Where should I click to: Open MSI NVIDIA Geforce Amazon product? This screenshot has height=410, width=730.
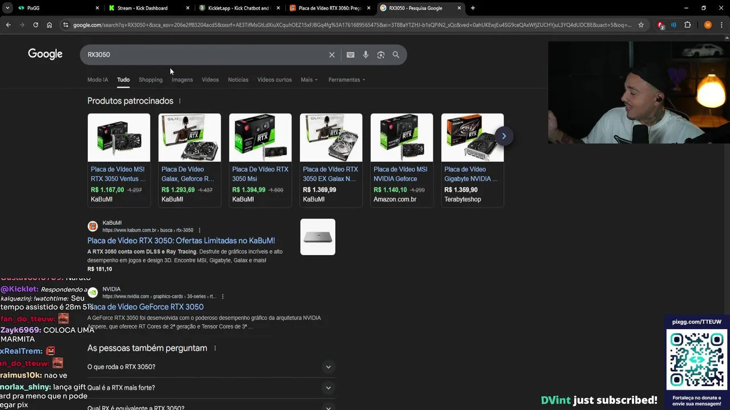(400, 174)
